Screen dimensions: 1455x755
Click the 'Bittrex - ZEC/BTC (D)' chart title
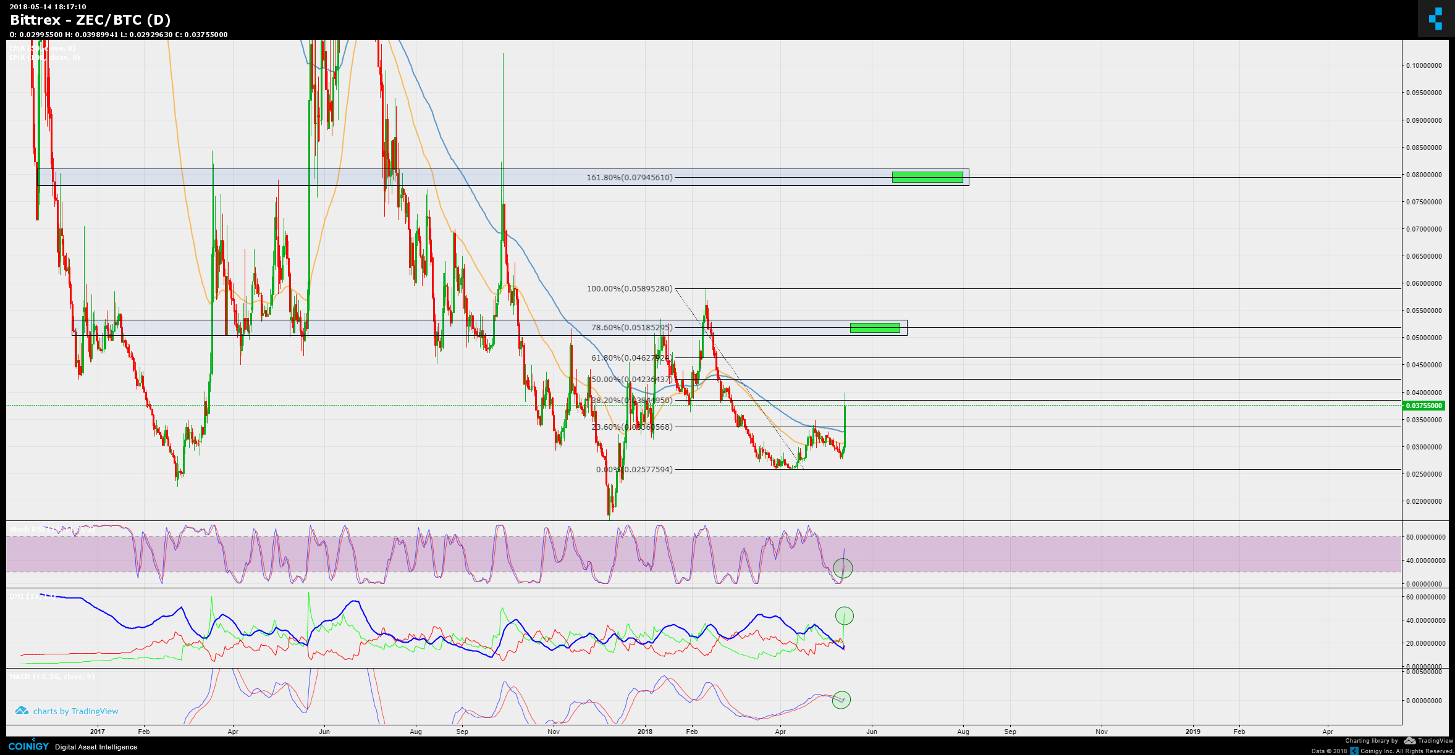pyautogui.click(x=90, y=20)
